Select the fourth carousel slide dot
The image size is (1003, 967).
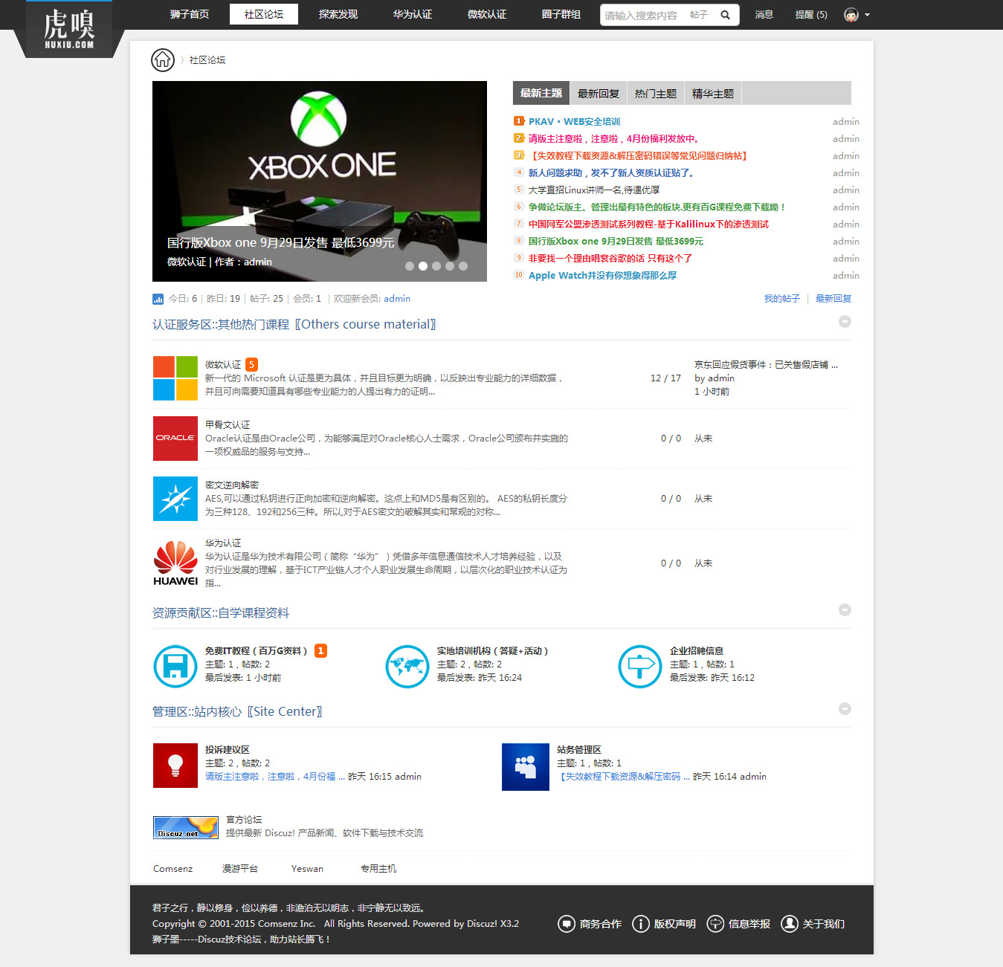click(450, 266)
